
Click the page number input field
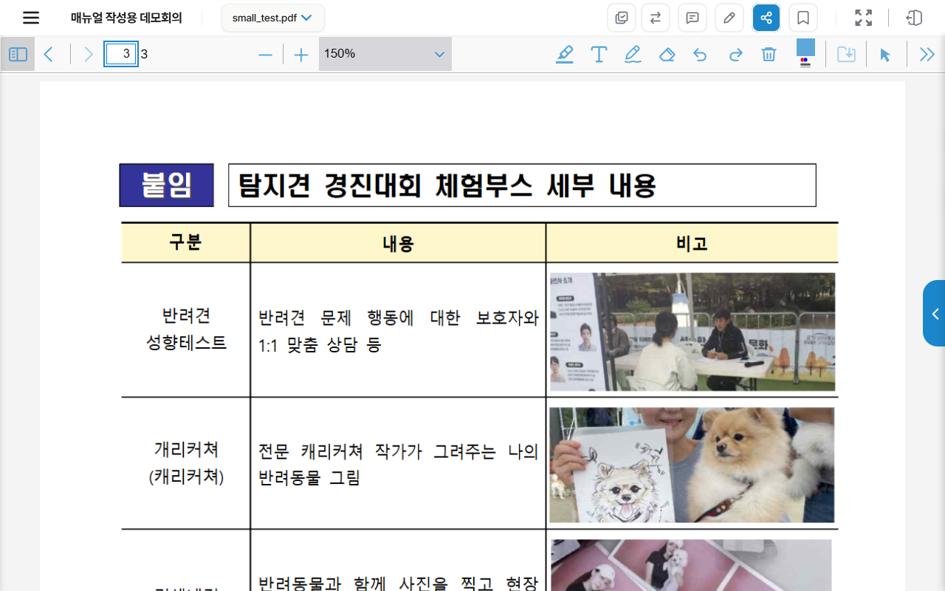point(120,54)
